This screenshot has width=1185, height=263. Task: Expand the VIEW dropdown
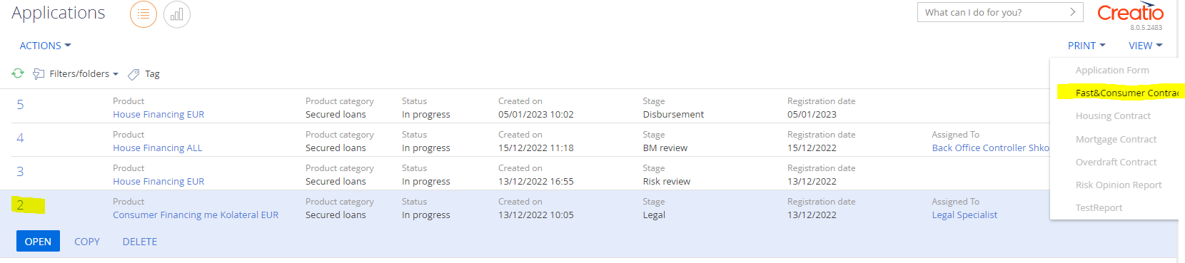1146,46
